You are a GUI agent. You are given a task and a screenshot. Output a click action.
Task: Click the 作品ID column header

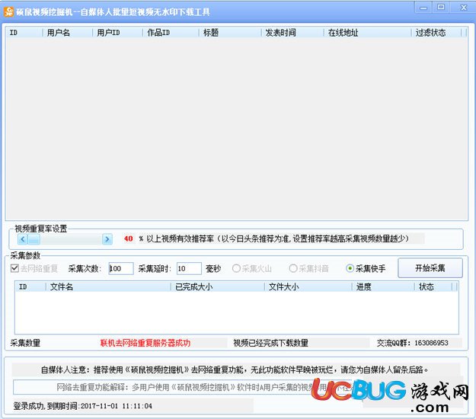(x=171, y=33)
